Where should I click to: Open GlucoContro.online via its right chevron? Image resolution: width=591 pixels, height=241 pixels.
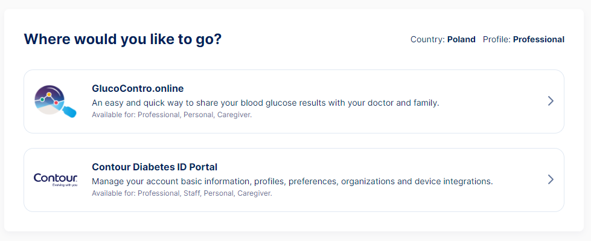coord(551,101)
